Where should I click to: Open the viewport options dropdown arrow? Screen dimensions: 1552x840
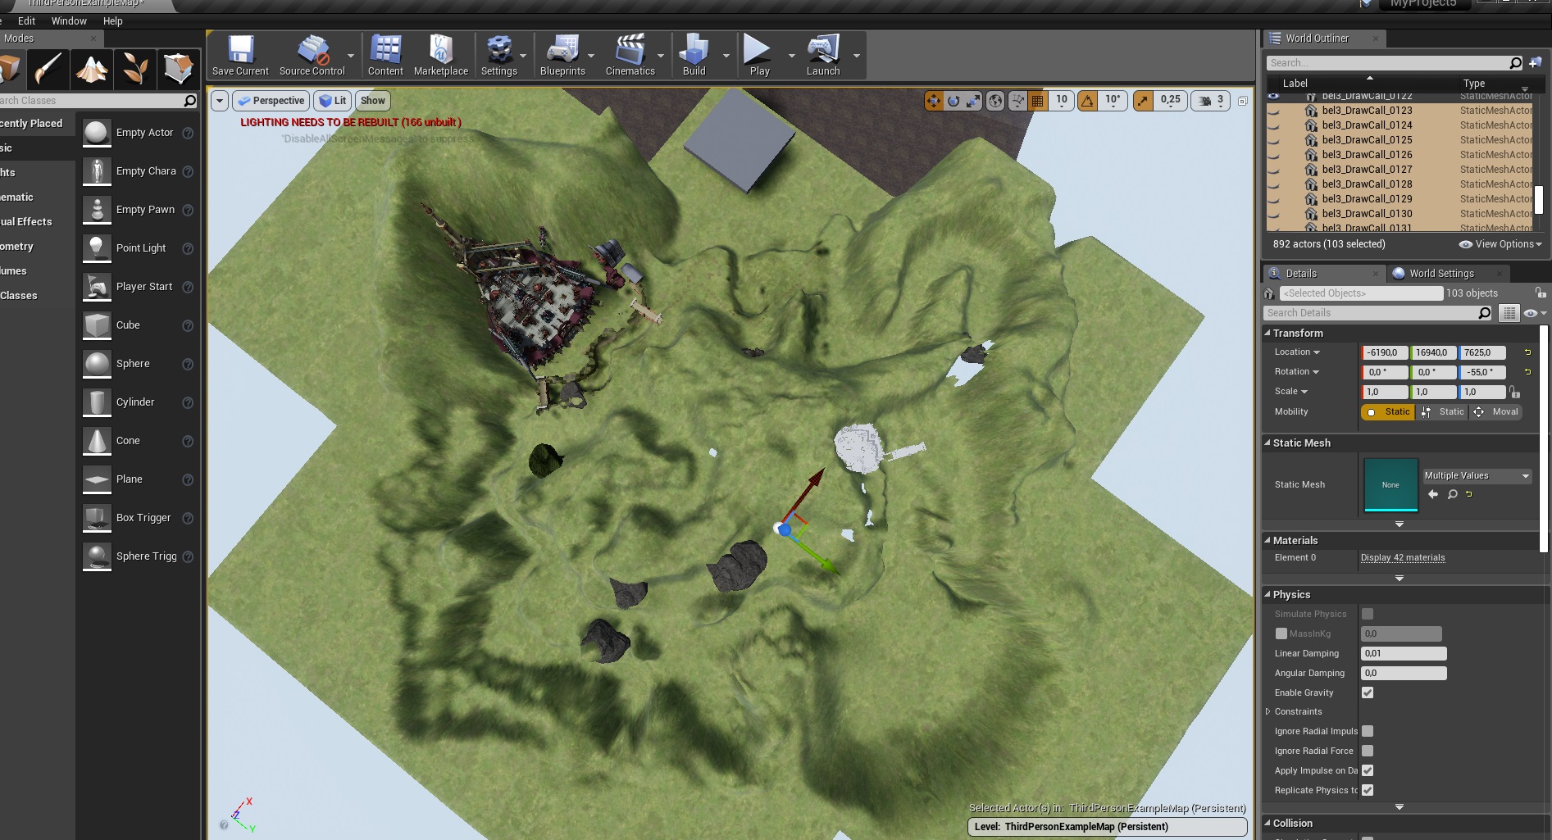[x=220, y=101]
